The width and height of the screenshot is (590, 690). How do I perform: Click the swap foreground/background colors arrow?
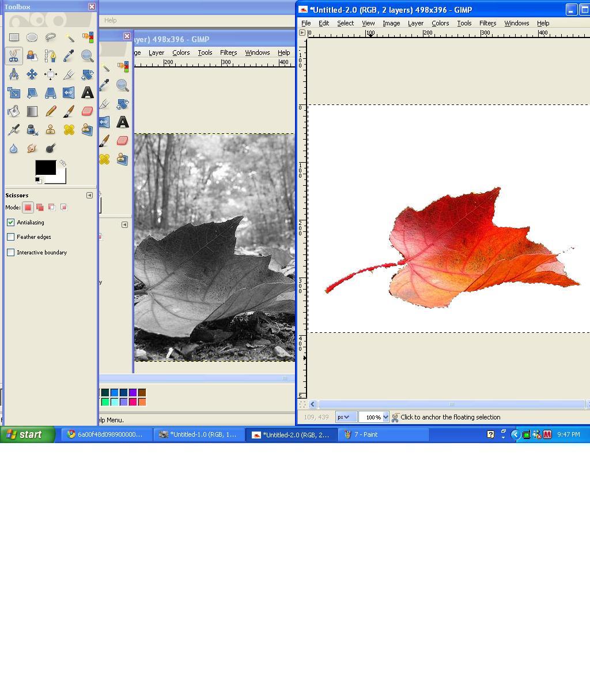63,163
